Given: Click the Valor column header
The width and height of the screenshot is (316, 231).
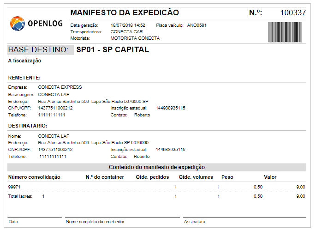Looking at the screenshot, I should tap(270, 177).
